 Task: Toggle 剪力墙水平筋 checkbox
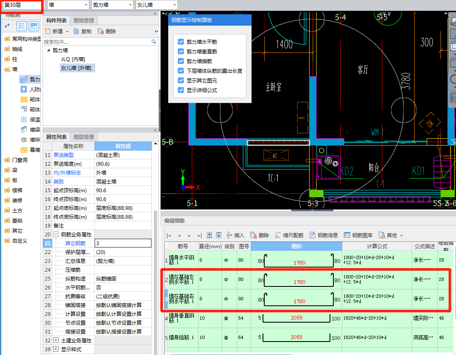click(181, 42)
